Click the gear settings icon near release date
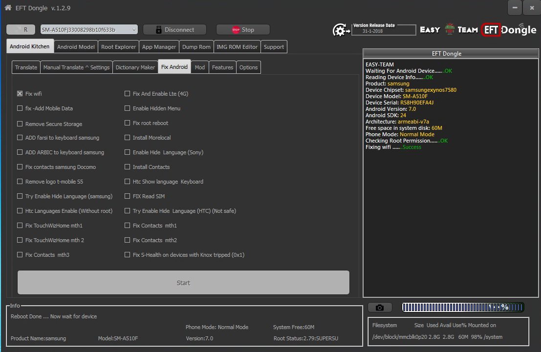 pos(341,30)
